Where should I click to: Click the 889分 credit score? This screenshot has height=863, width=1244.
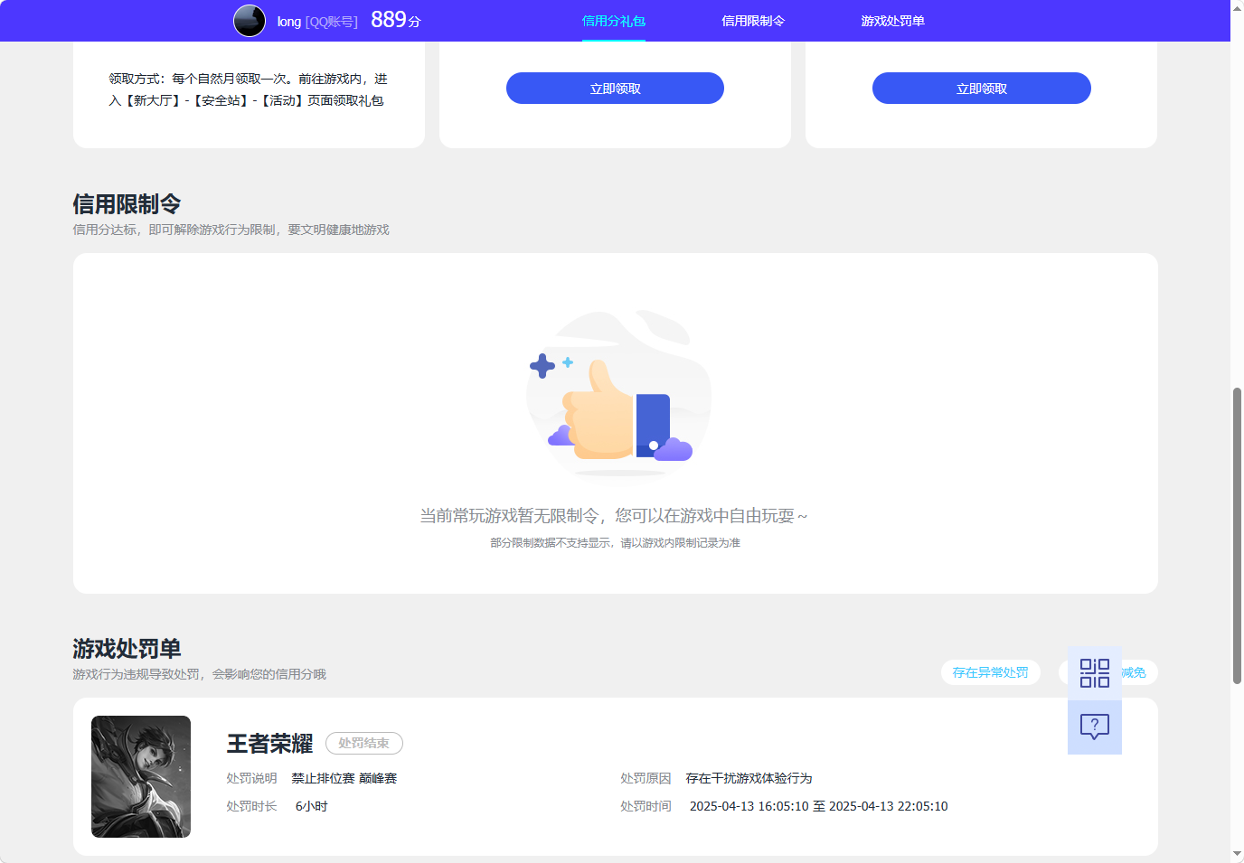pos(396,20)
